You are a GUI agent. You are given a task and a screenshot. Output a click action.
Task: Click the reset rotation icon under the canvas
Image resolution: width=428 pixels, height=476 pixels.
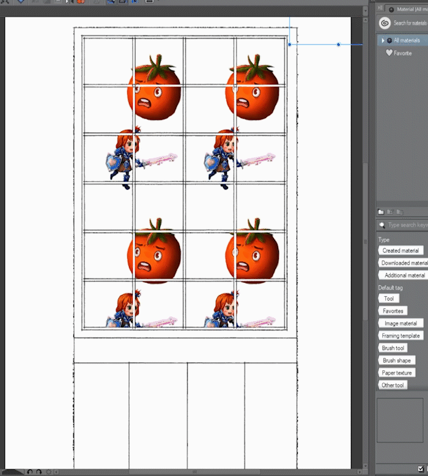[x=48, y=472]
